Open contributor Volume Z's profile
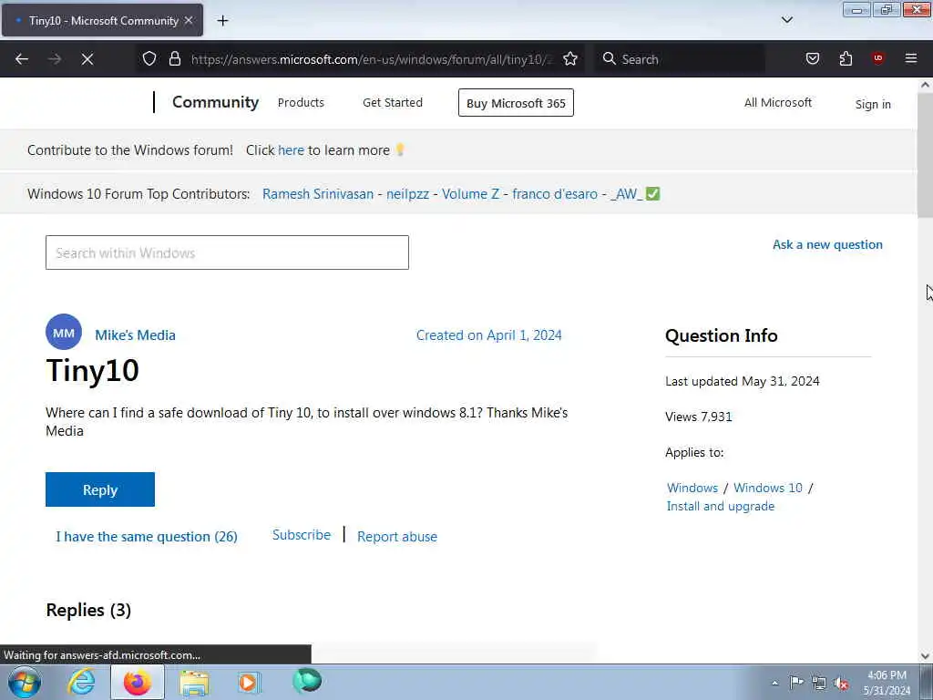Viewport: 933px width, 700px height. point(470,194)
